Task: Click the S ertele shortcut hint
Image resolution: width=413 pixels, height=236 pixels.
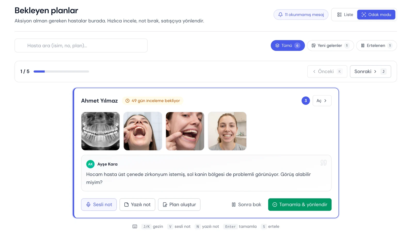Action: [270, 226]
